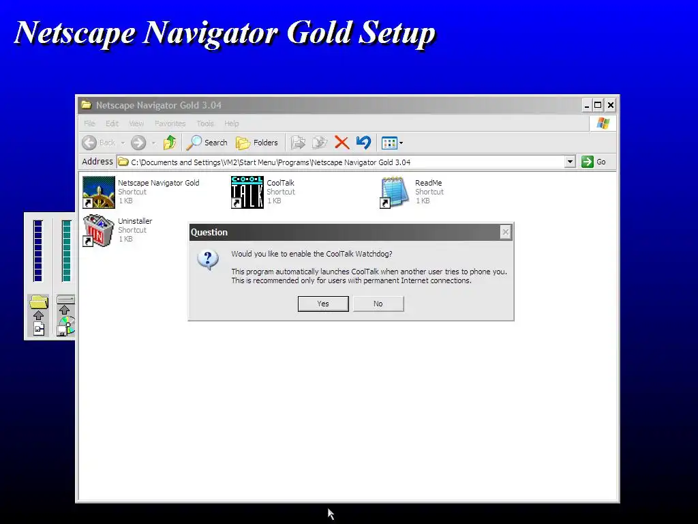Click the blue Undo arrow icon
Image resolution: width=698 pixels, height=524 pixels.
point(363,143)
